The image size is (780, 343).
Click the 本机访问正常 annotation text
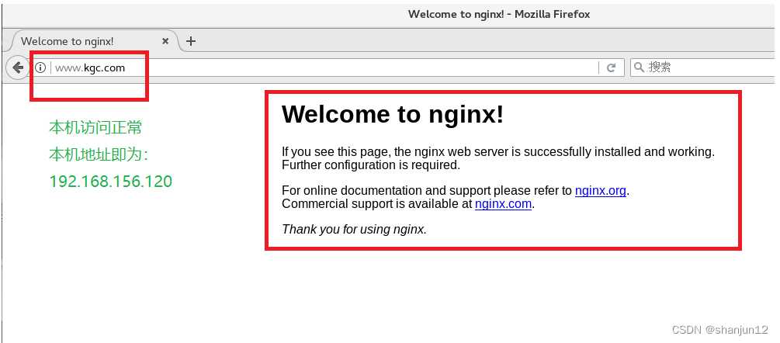point(95,128)
